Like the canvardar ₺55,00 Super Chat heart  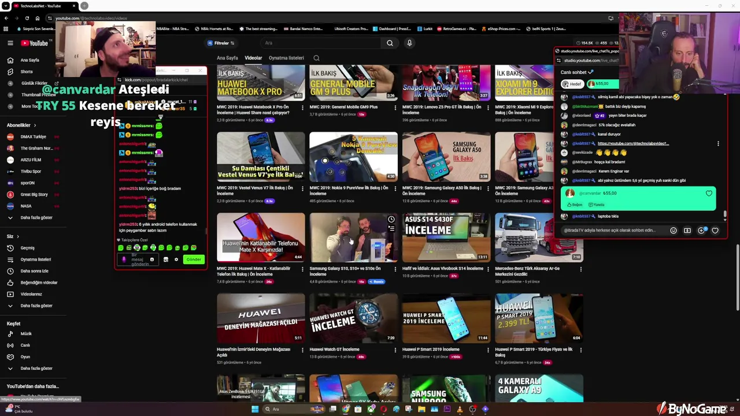[709, 194]
